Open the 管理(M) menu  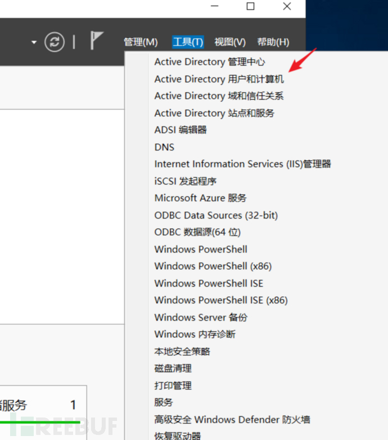141,42
